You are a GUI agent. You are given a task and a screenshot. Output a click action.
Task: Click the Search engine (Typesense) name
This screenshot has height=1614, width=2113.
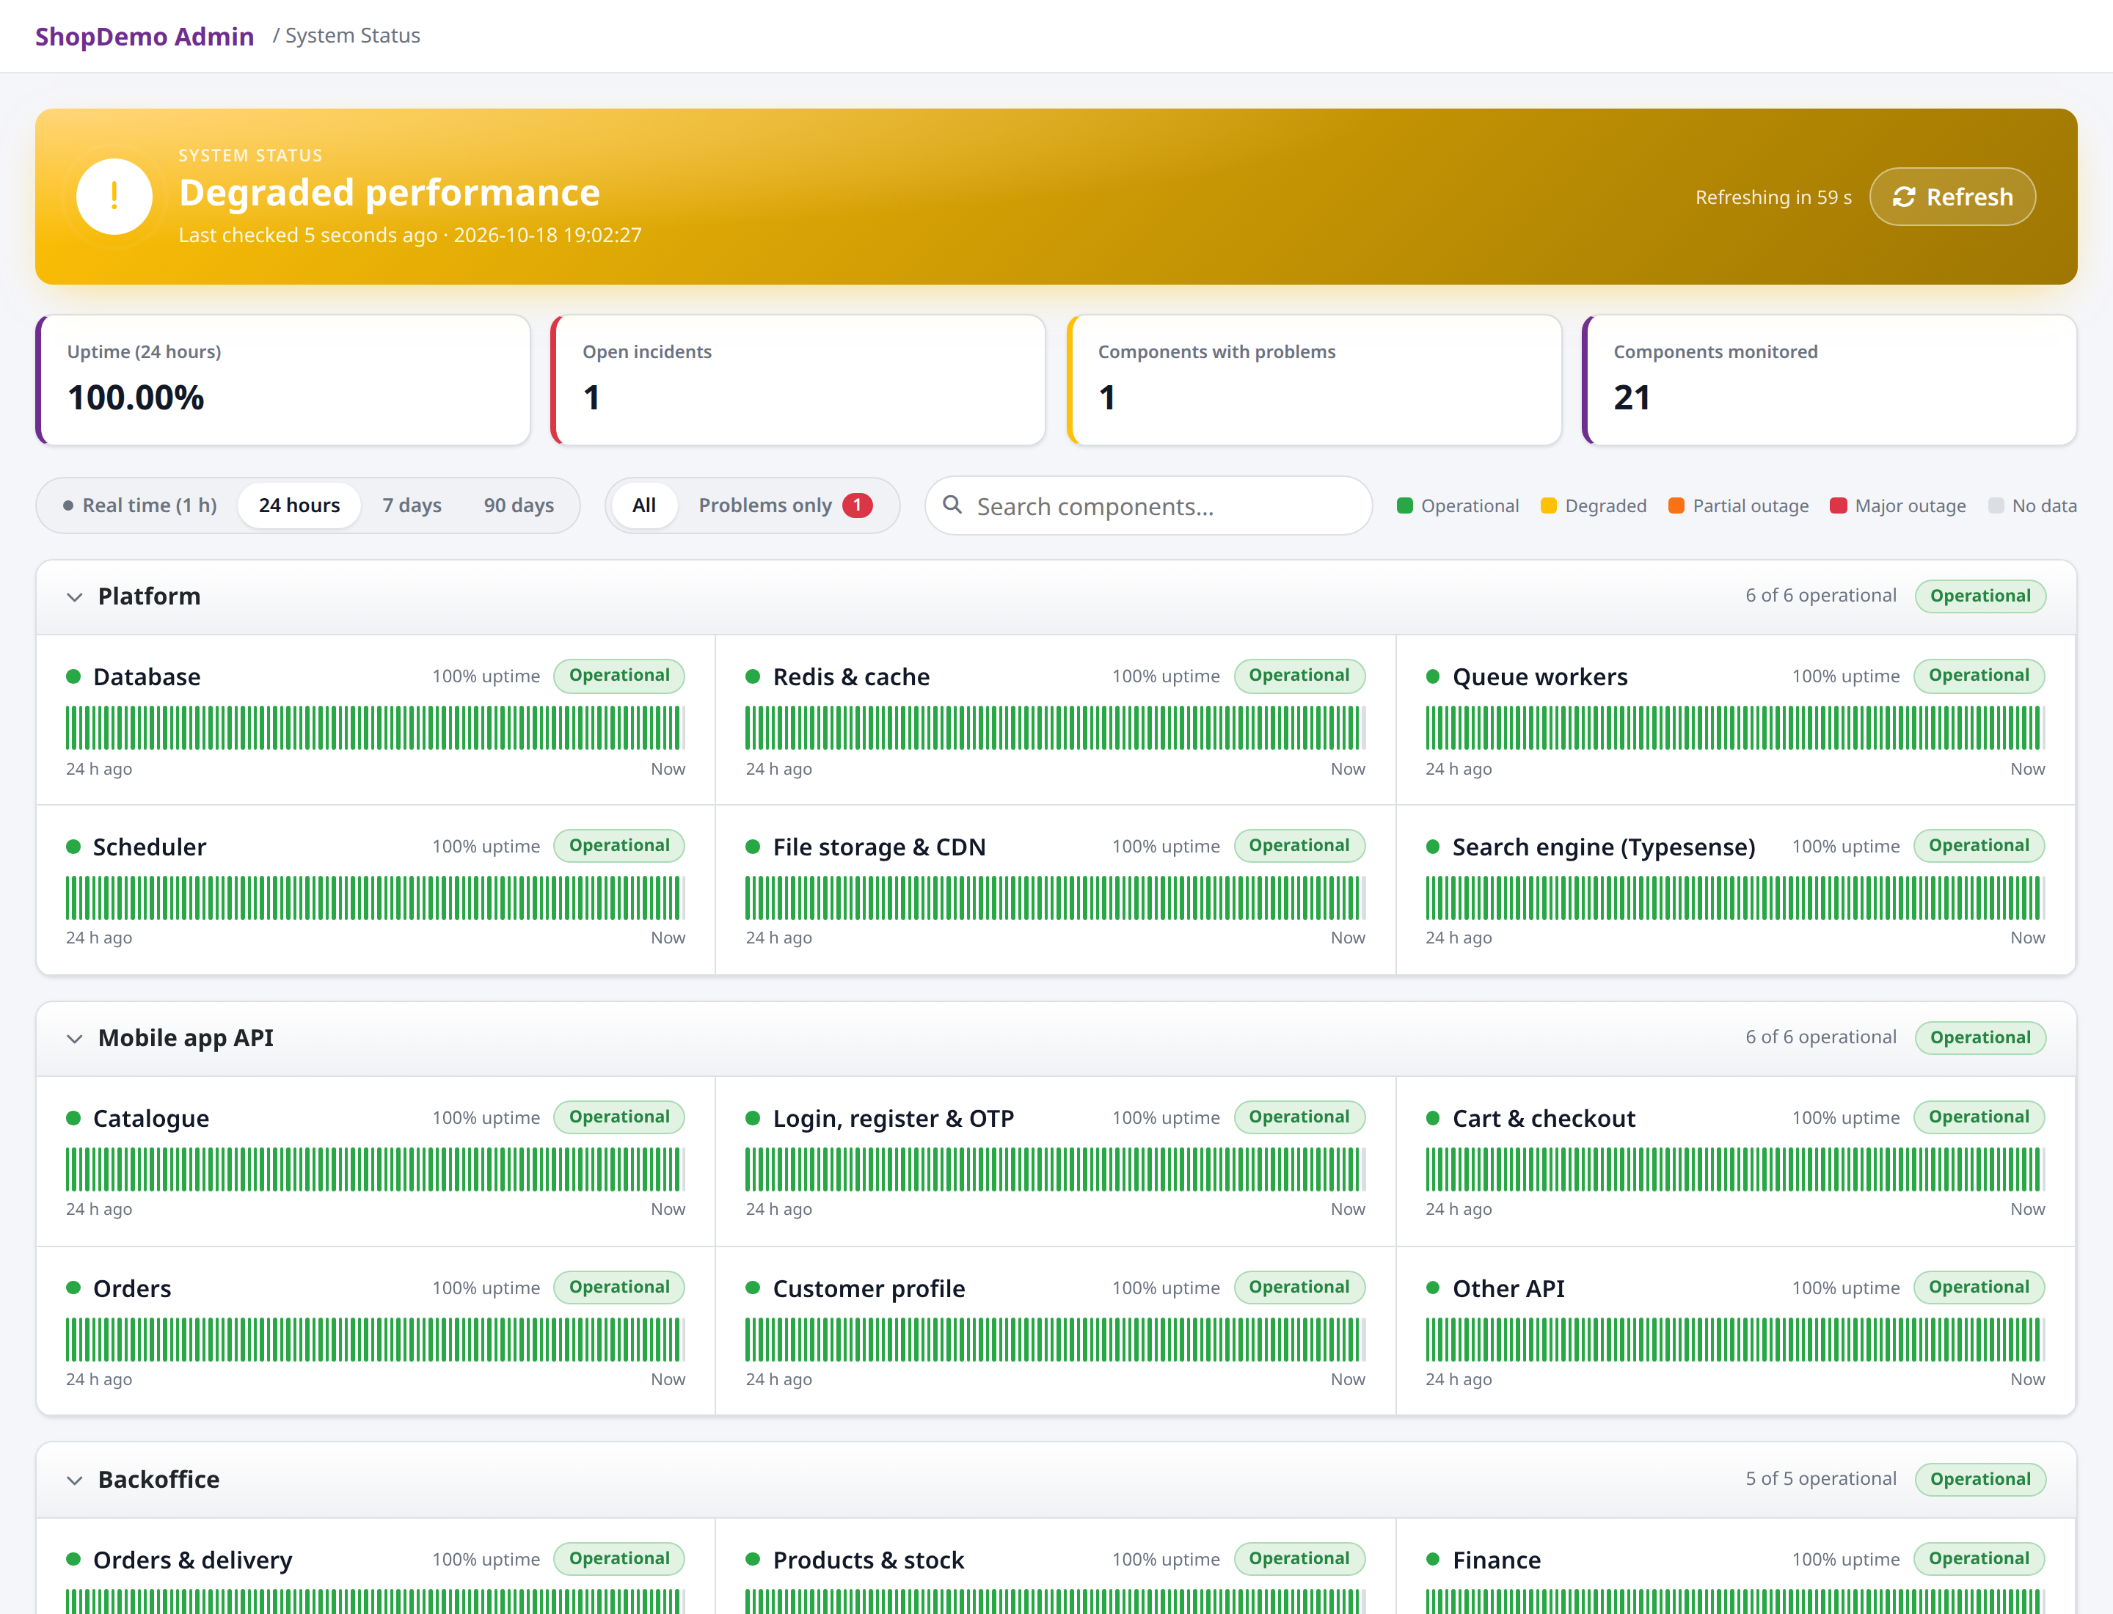pyautogui.click(x=1604, y=847)
